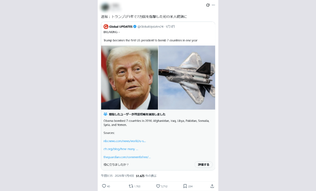Open the Trump portrait photo
Viewport: 316px width, 191px height.
click(x=130, y=78)
